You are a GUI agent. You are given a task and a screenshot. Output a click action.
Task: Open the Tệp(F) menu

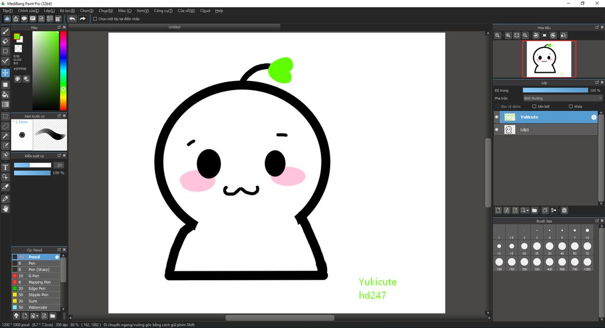(x=7, y=11)
